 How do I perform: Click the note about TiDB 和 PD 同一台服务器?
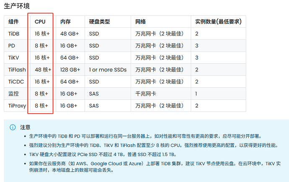tap(145, 136)
